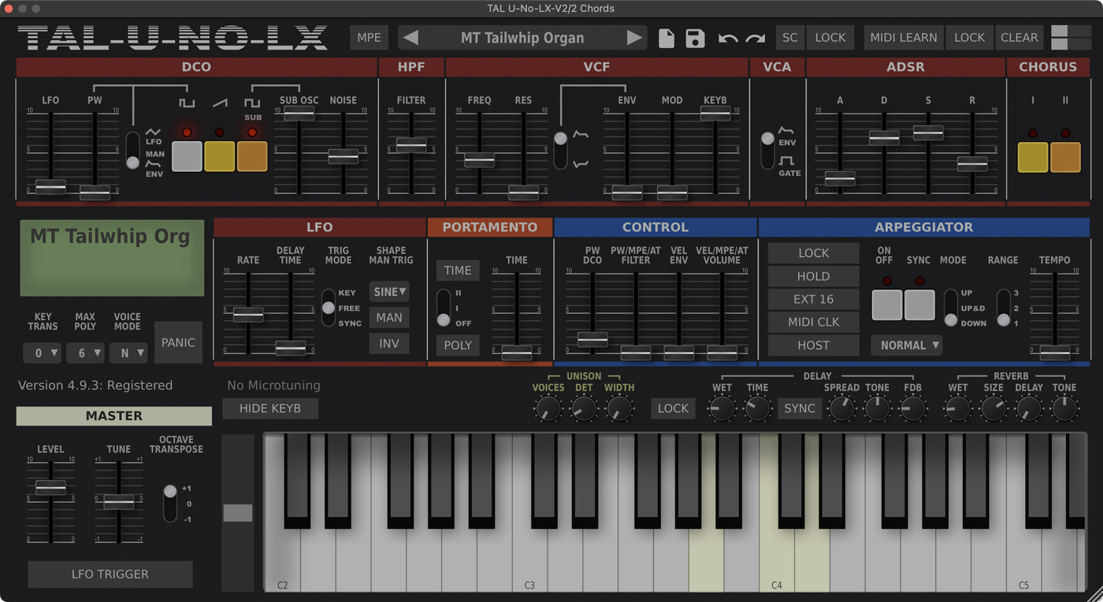Open the MAX POLY dropdown
Viewport: 1103px width, 602px height.
click(x=85, y=353)
